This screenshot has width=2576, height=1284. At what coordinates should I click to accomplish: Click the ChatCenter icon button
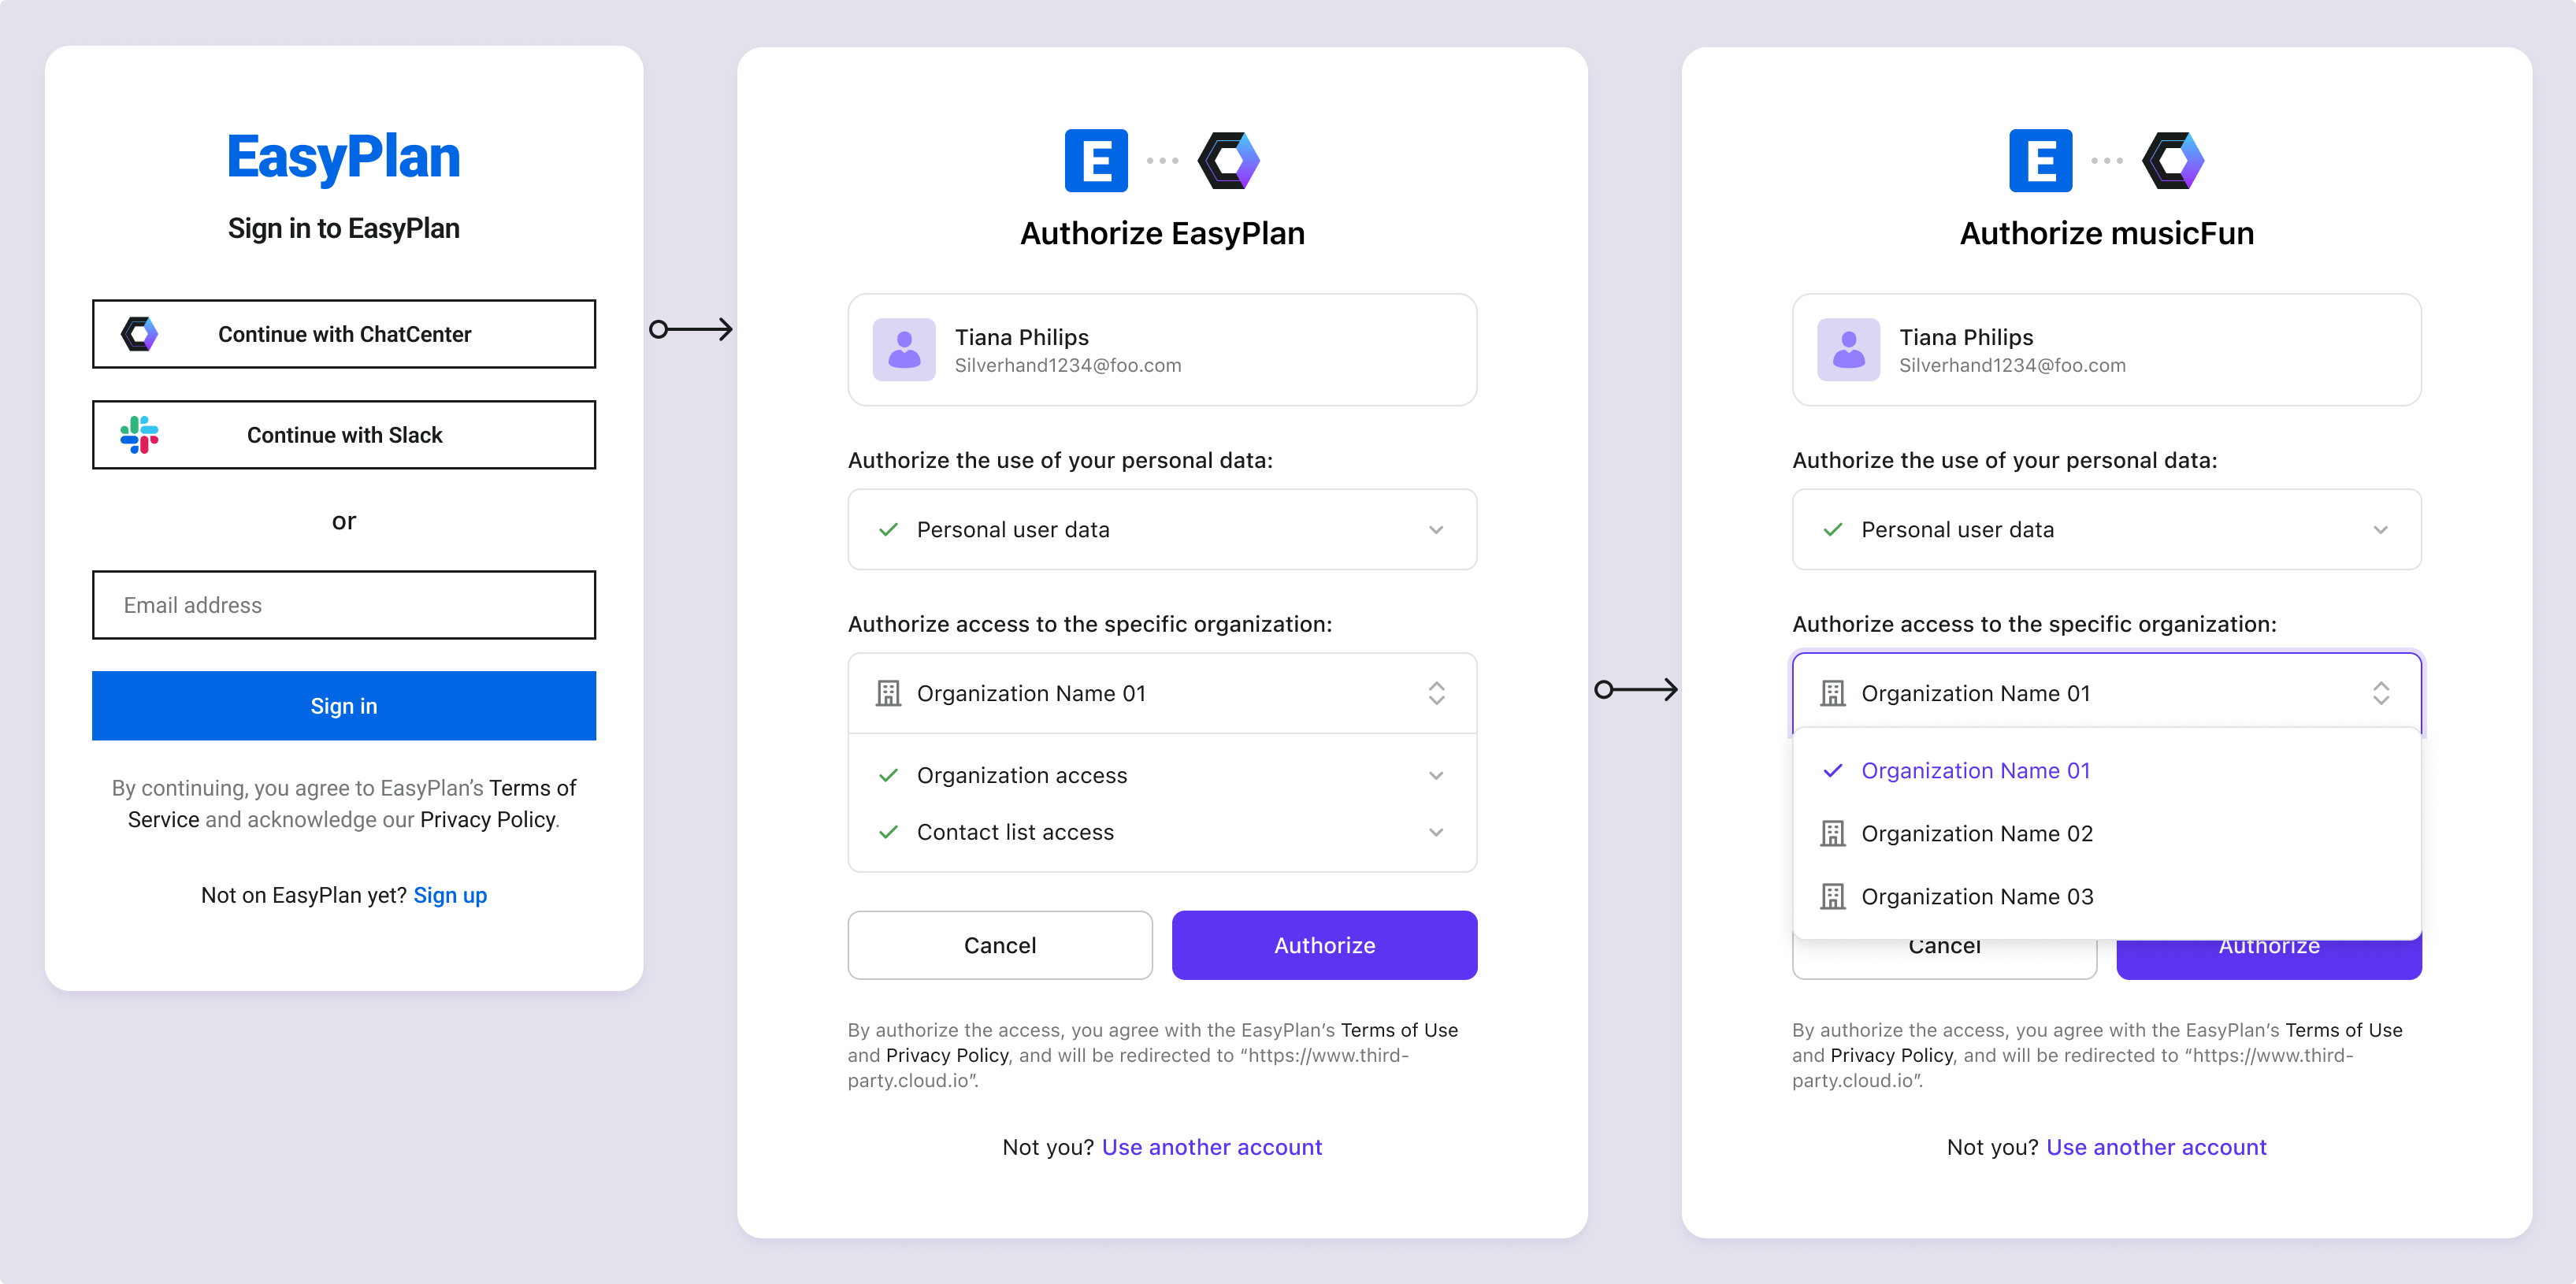(139, 335)
